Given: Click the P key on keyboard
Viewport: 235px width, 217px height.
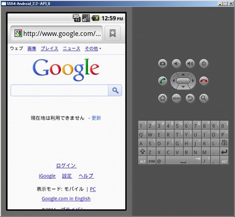Looking at the screenshot, I should [x=224, y=134].
